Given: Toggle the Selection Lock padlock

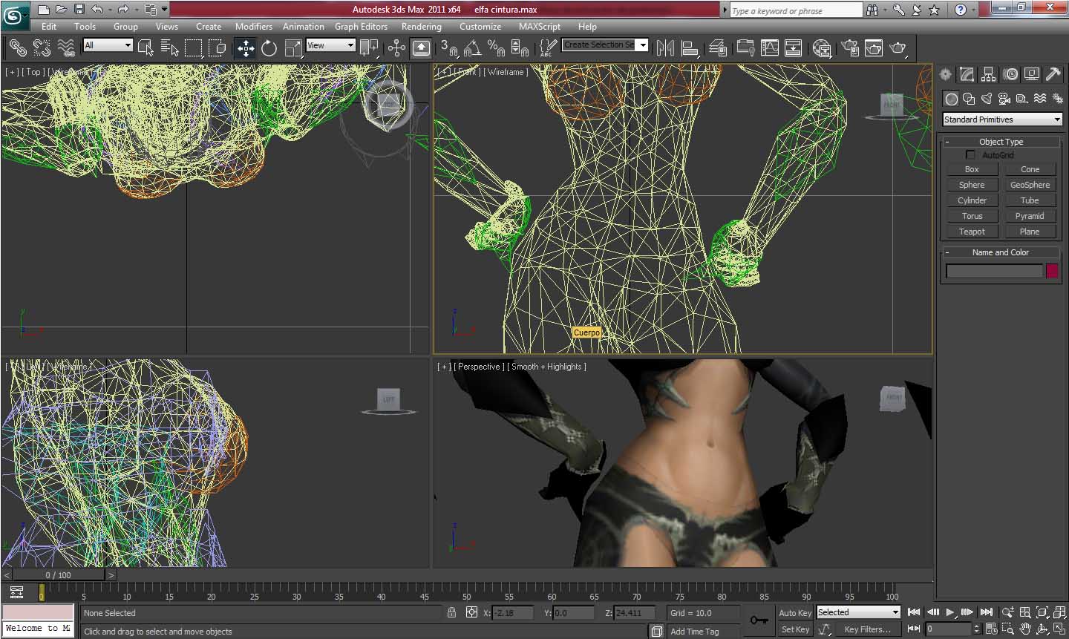Looking at the screenshot, I should point(451,612).
